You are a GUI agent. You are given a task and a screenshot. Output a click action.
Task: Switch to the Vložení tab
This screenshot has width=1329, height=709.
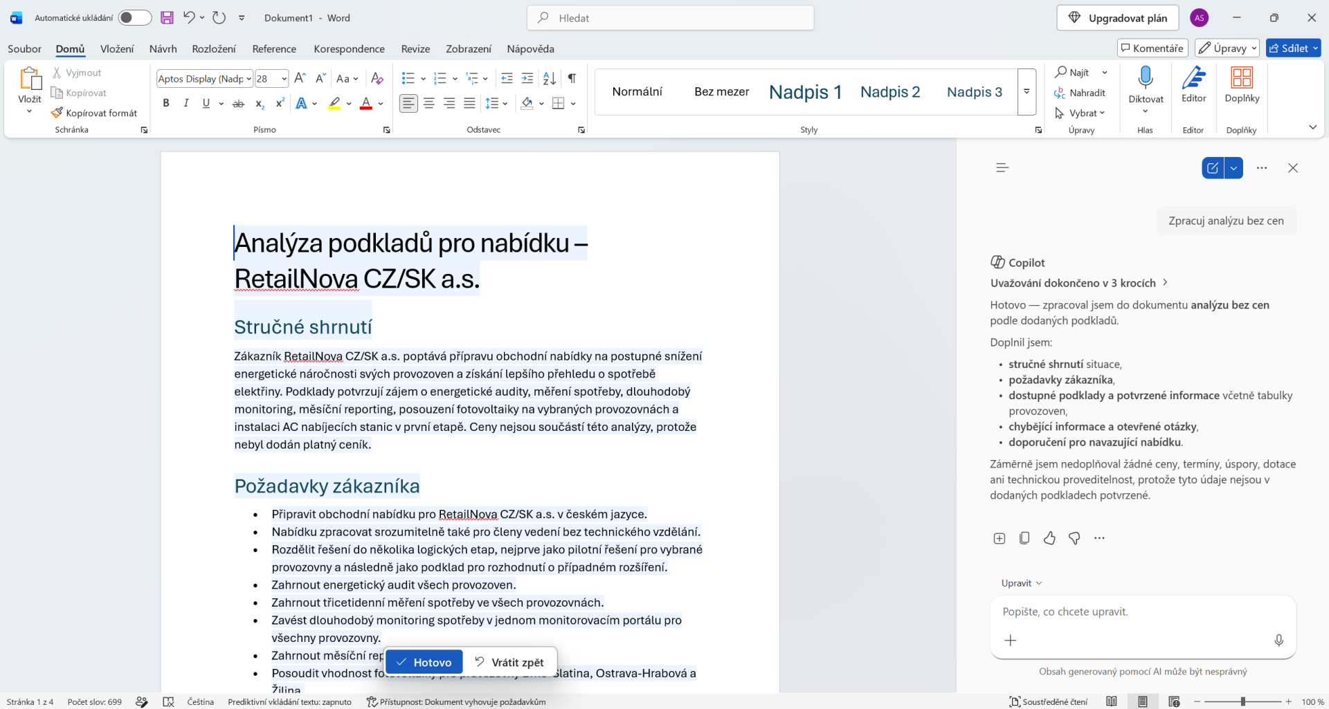117,48
